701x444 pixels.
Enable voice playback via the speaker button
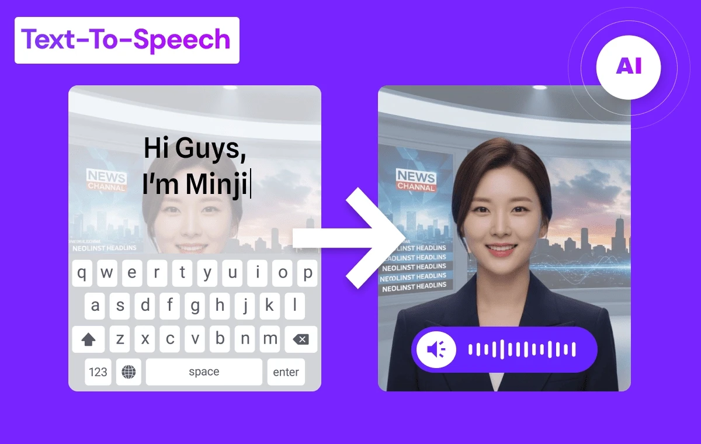[437, 349]
